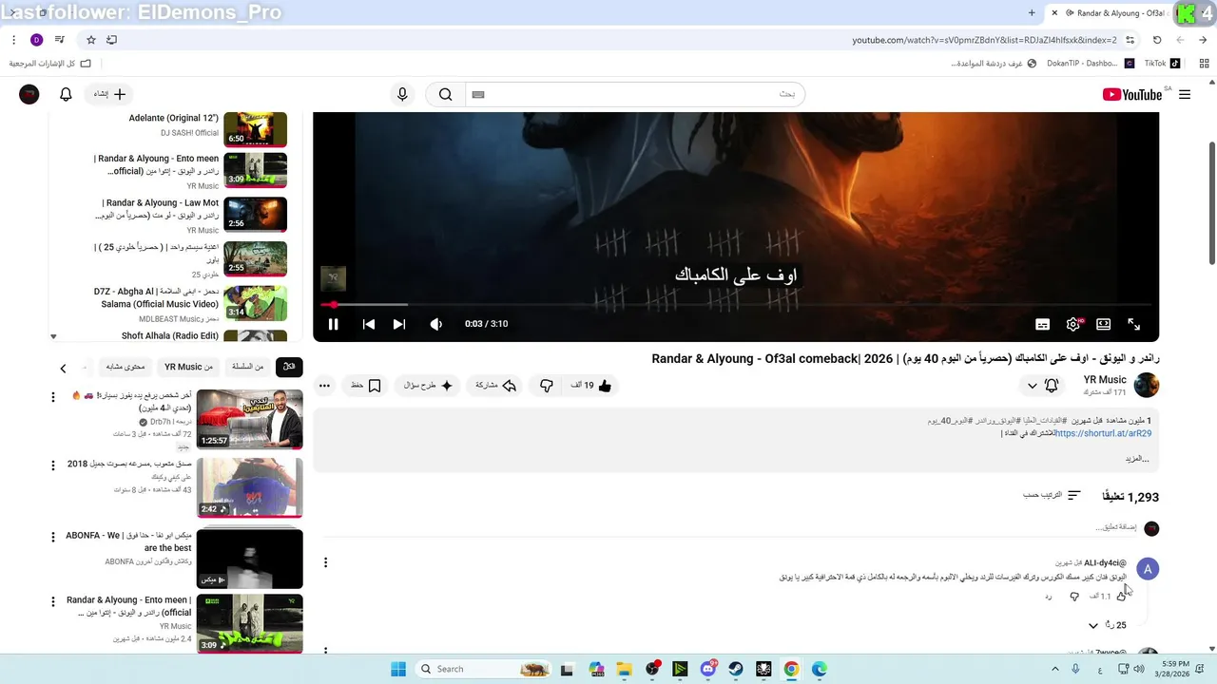Like the video with thumbs up
This screenshot has height=684, width=1217.
tap(591, 386)
